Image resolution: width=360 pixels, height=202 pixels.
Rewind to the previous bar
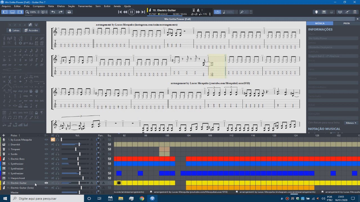click(x=125, y=12)
